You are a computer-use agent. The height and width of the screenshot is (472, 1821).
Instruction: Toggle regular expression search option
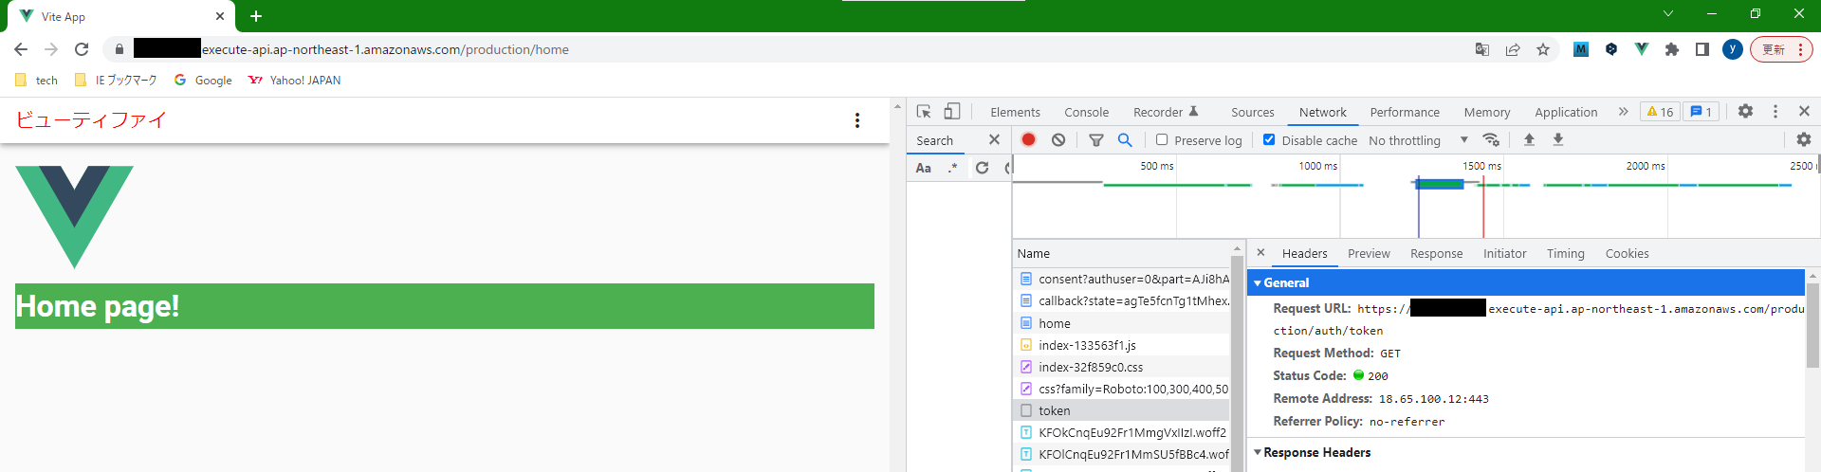pyautogui.click(x=952, y=168)
